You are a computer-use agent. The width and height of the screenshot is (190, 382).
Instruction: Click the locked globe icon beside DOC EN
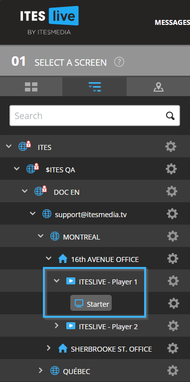[41, 191]
